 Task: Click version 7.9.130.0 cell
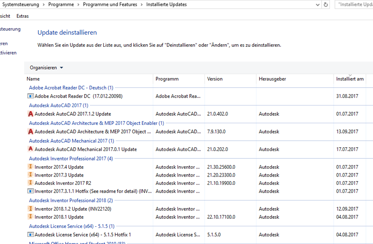(x=216, y=132)
